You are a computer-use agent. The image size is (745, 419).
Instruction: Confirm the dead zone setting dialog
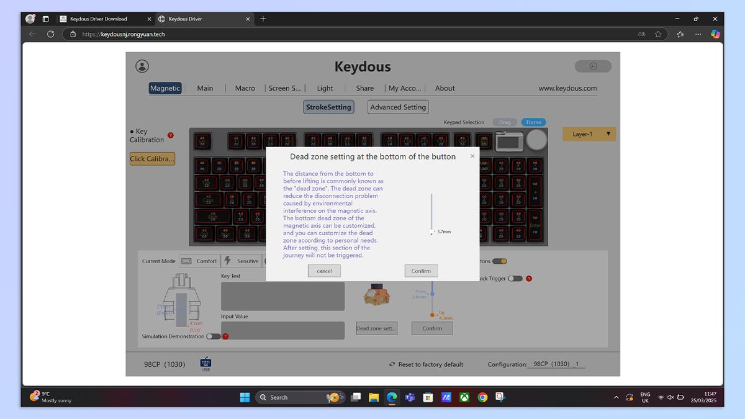coord(421,271)
